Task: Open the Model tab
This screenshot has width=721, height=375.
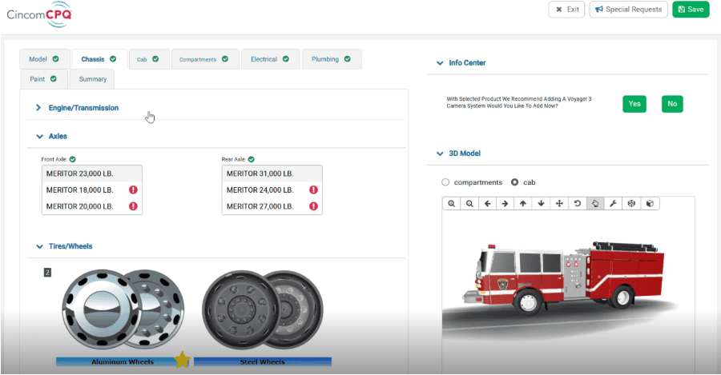Action: coord(44,59)
